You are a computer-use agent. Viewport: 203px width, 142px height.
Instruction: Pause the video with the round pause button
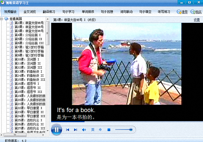57,129
